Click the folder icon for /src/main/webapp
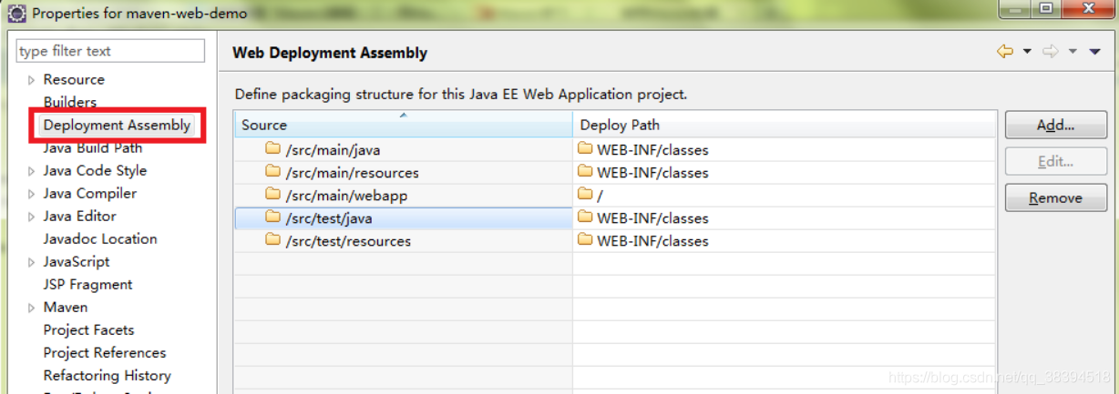Screen dimensions: 1119x394 coord(272,195)
